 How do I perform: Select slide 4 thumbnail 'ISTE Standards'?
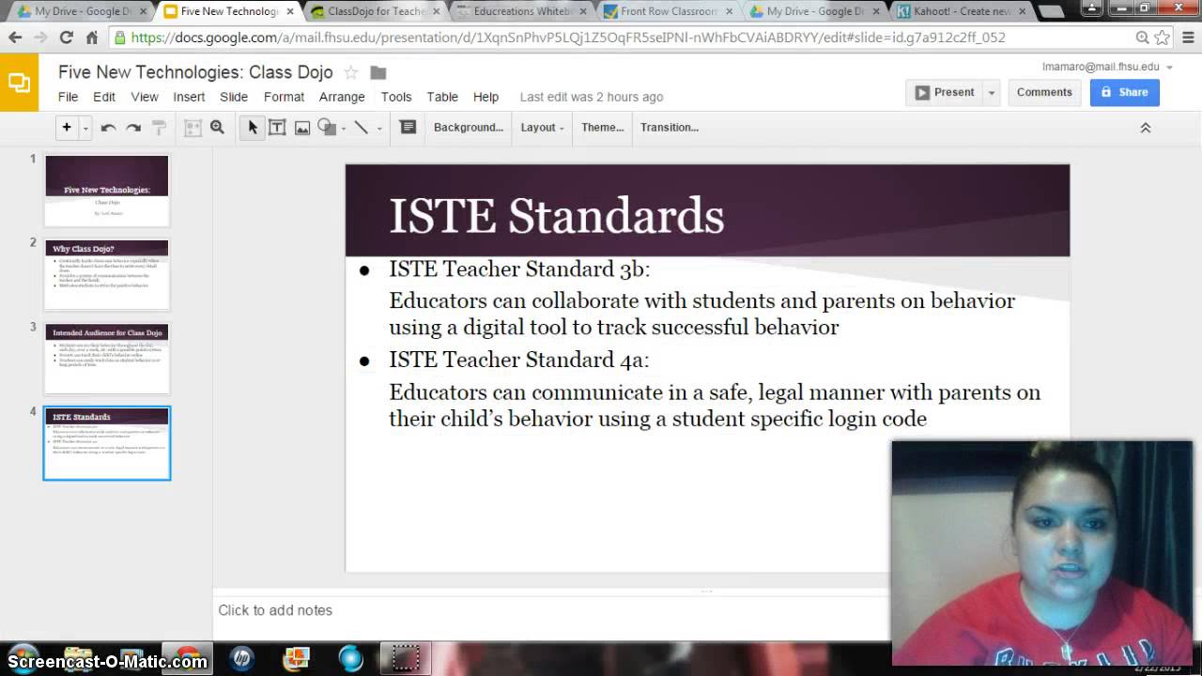pos(107,443)
